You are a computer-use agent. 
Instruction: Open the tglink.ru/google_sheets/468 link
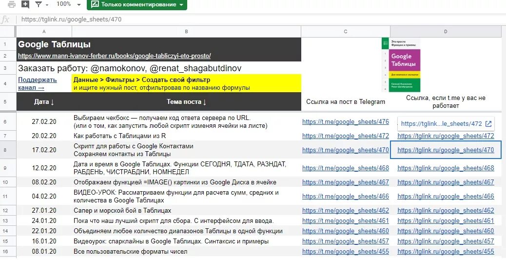click(x=446, y=168)
